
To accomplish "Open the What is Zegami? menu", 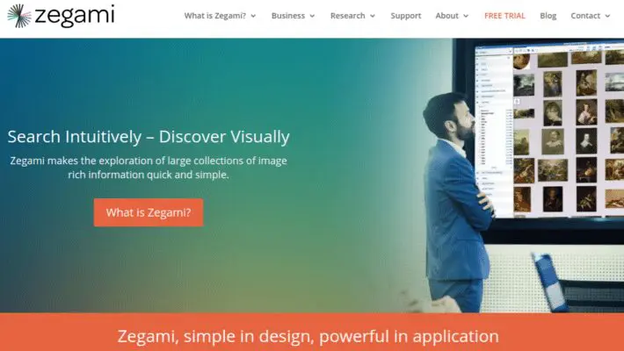I will [215, 16].
